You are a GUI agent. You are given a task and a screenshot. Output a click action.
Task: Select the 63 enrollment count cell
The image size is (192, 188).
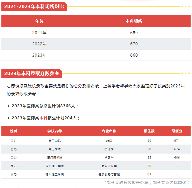149,174
